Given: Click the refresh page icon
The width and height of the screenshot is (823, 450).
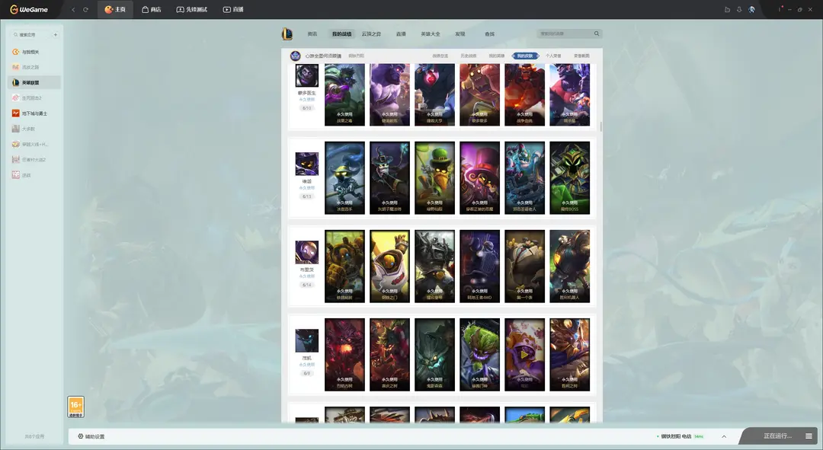Looking at the screenshot, I should tap(85, 9).
